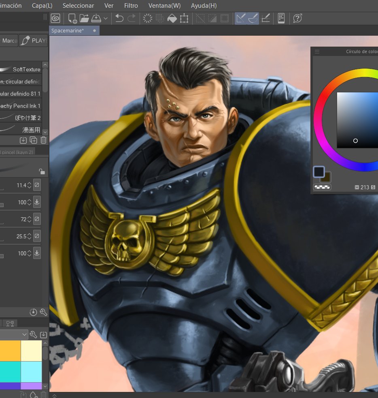Click Edit Color Set wrench icon
Viewport: 378px width, 398px height.
tap(33, 334)
